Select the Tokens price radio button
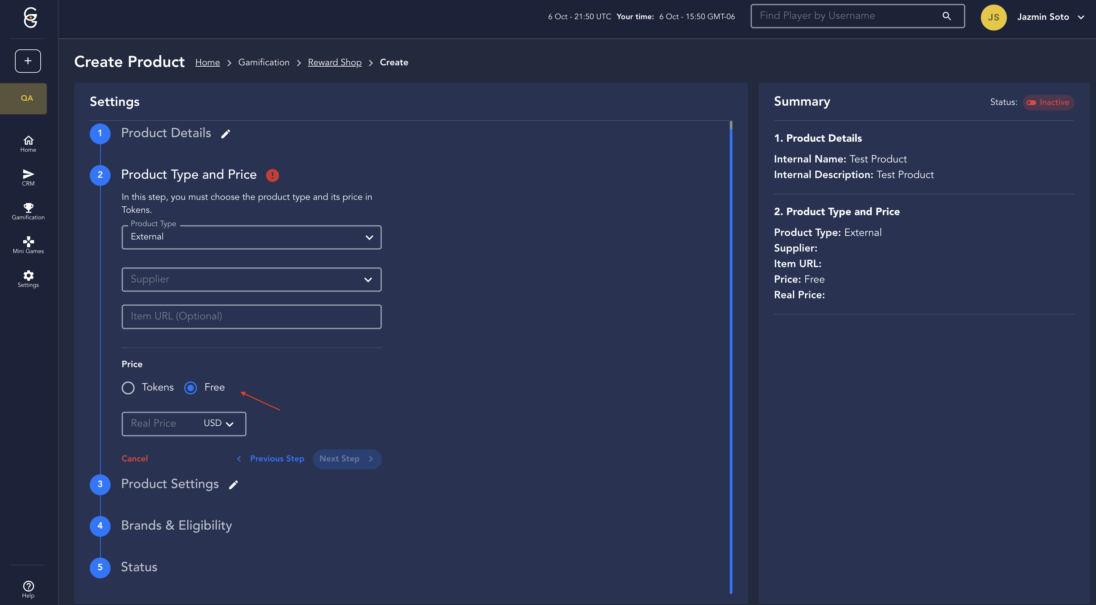The width and height of the screenshot is (1096, 605). click(x=128, y=388)
